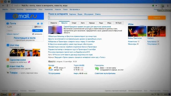Open the Adguard extension icon
The height and width of the screenshot is (96, 171).
pyautogui.click(x=162, y=6)
